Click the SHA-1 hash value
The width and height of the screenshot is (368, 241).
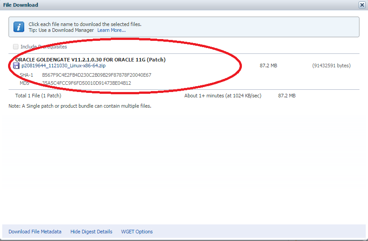click(96, 75)
